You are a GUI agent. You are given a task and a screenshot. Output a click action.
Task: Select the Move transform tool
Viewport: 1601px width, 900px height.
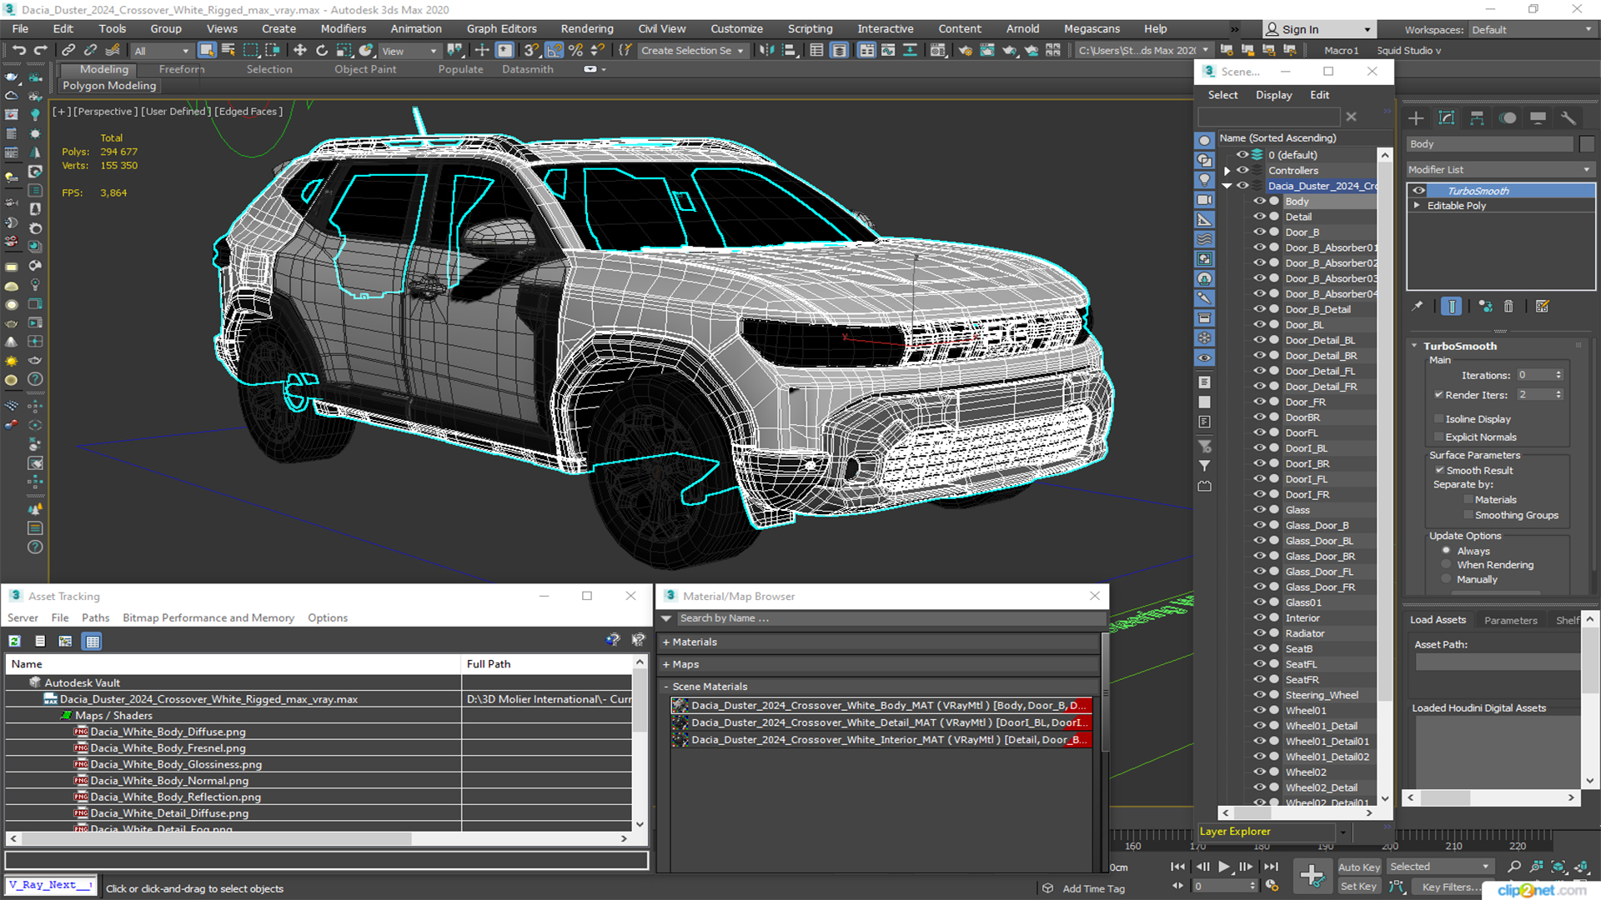pos(300,50)
